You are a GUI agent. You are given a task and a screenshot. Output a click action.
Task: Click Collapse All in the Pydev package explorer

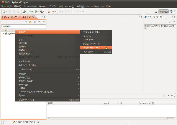coord(26,22)
